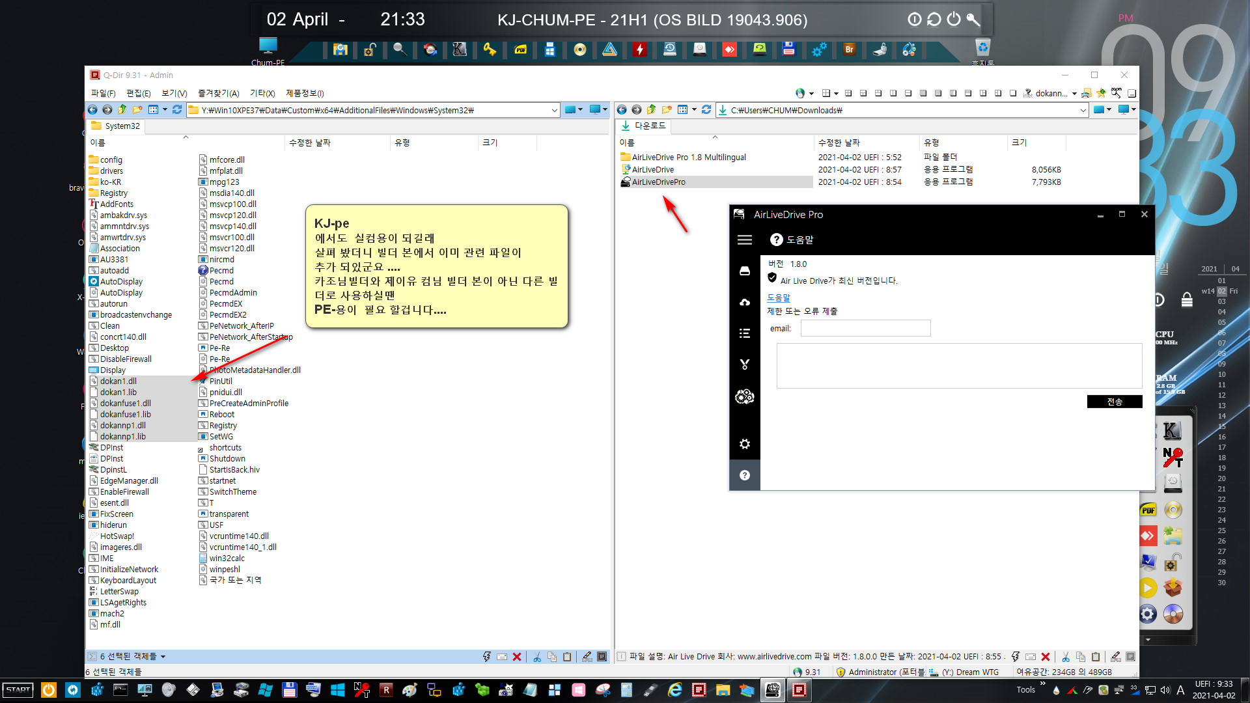Select the System32 tab

pos(115,126)
